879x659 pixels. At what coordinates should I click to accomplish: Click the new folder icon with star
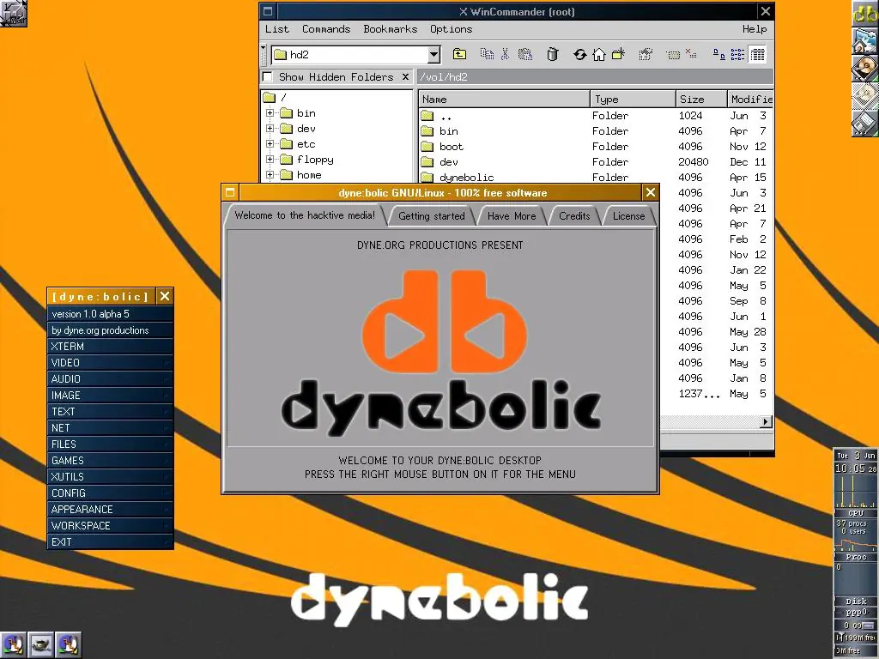(618, 54)
